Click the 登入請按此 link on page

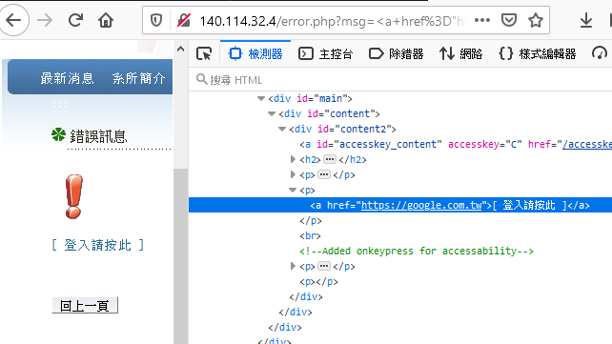tap(98, 245)
